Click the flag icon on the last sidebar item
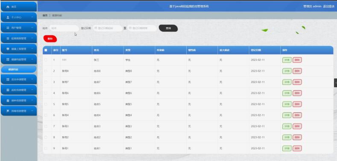 (8, 111)
